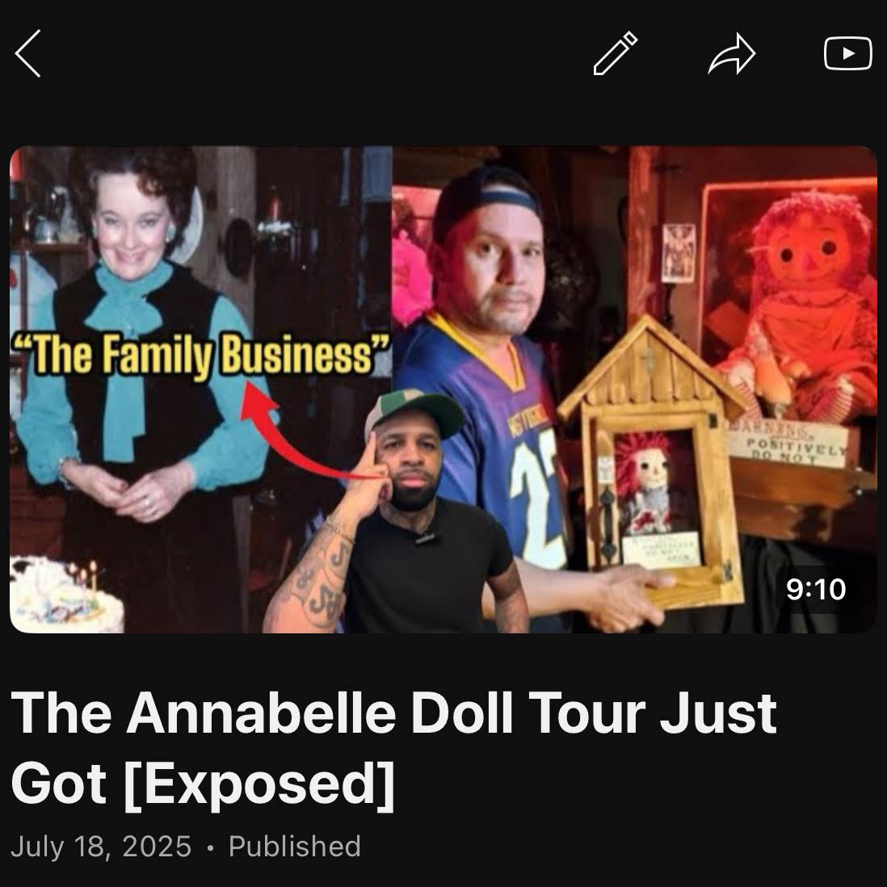The width and height of the screenshot is (887, 887).
Task: Select the Annabelle Doll Tour video title
Action: 393,748
